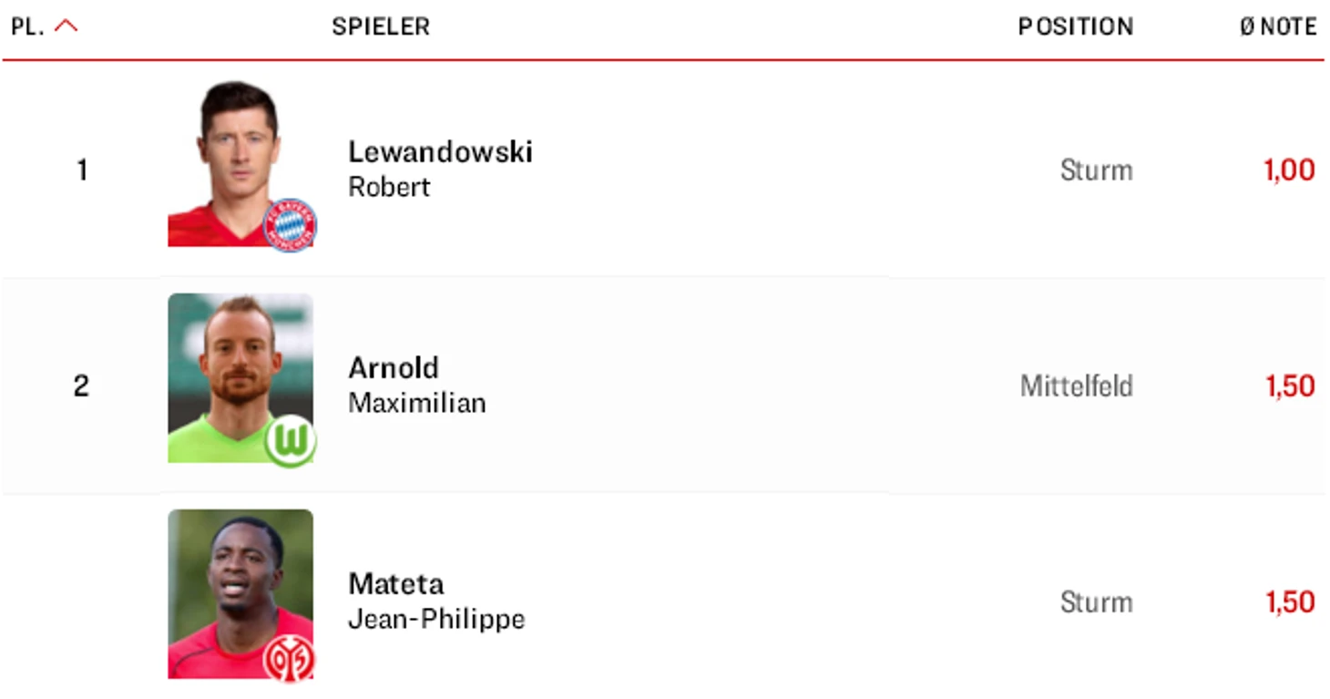Click the Mainz 05 club badge
1330x699 pixels.
pyautogui.click(x=289, y=658)
